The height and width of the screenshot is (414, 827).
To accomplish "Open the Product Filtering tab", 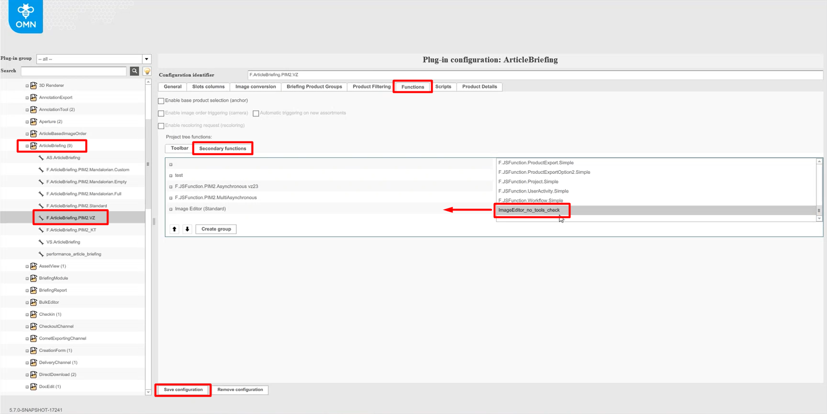I will tap(371, 87).
